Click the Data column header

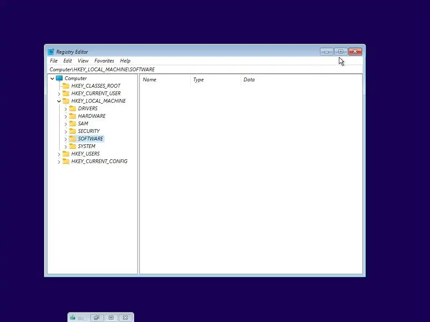[x=302, y=80]
